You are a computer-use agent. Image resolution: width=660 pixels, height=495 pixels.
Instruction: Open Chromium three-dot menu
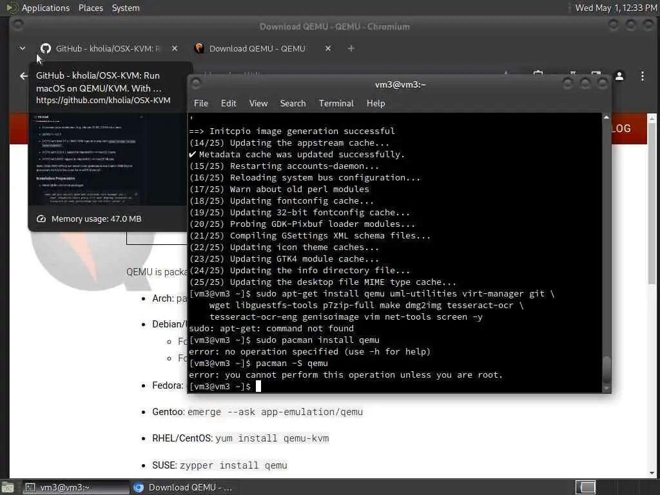point(643,76)
